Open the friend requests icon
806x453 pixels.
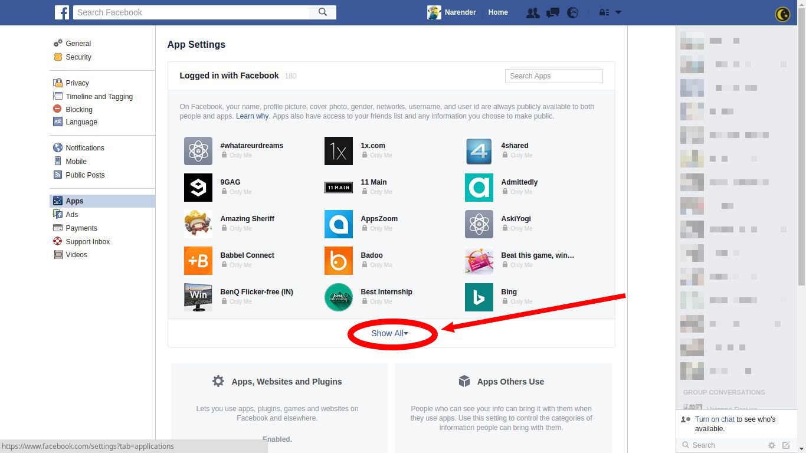pos(532,12)
